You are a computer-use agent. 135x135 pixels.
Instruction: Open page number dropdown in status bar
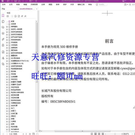point(23,134)
